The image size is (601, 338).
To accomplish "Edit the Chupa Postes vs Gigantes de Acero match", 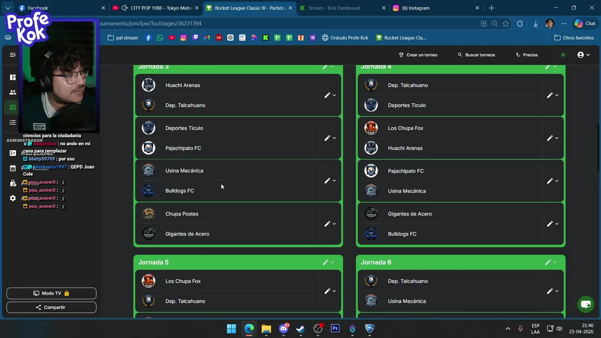I will pos(327,224).
